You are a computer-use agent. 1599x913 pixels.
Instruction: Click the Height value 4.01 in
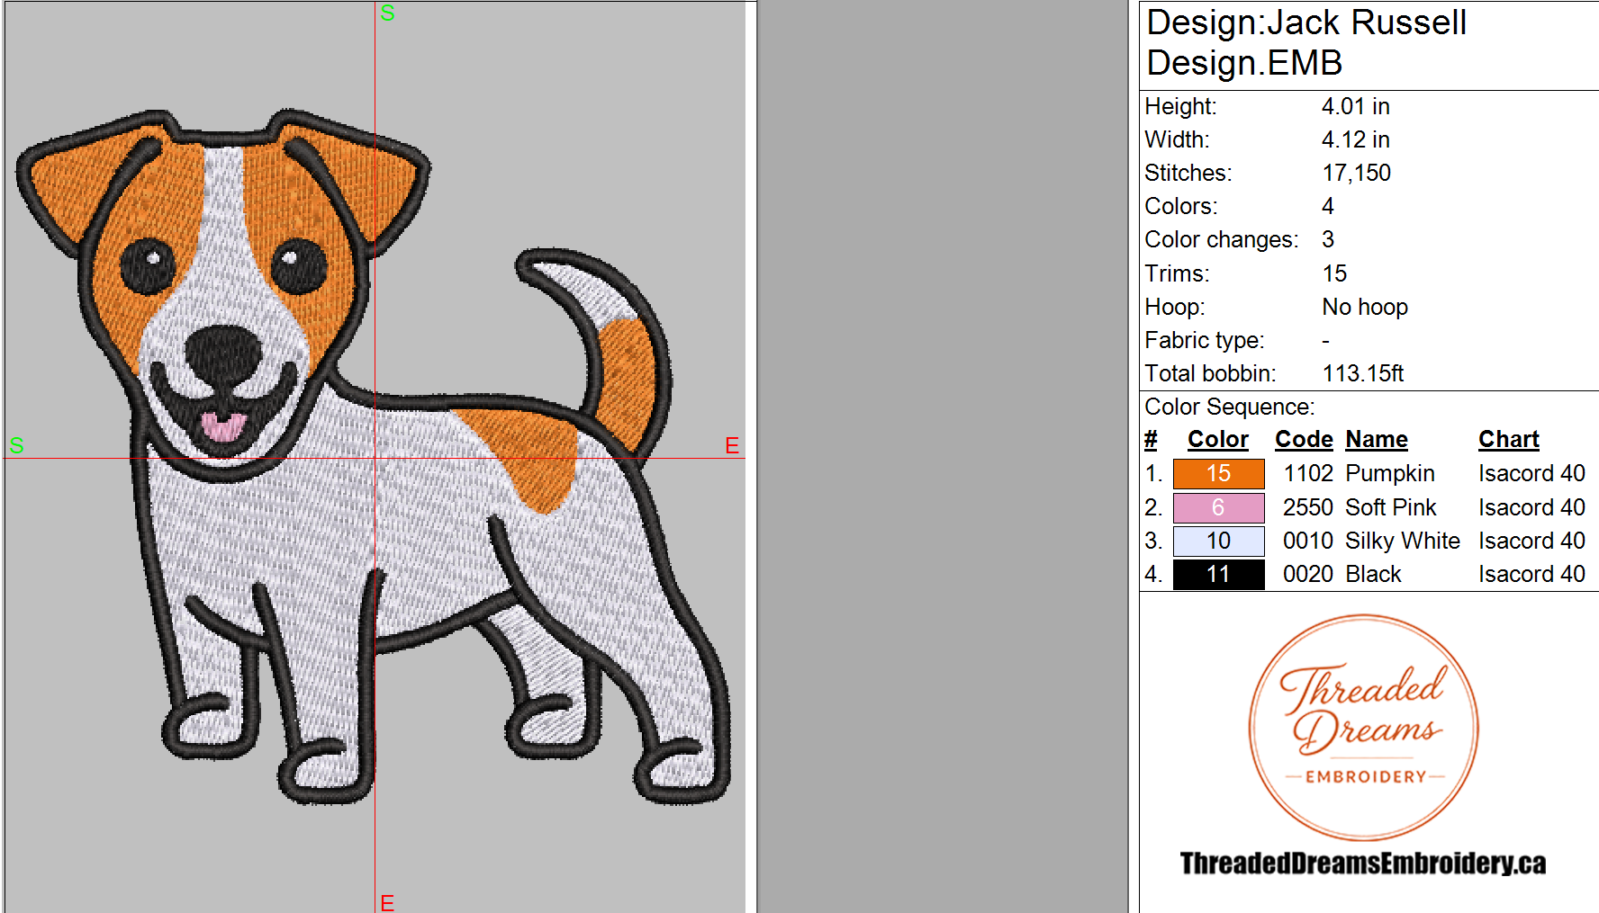1355,106
